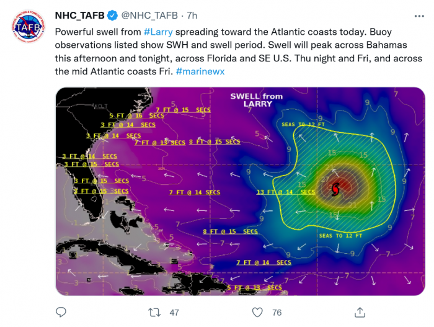Viewport: 434px width, 327px height.
Task: Open the NHC TAFB profile avatar
Action: (x=27, y=27)
